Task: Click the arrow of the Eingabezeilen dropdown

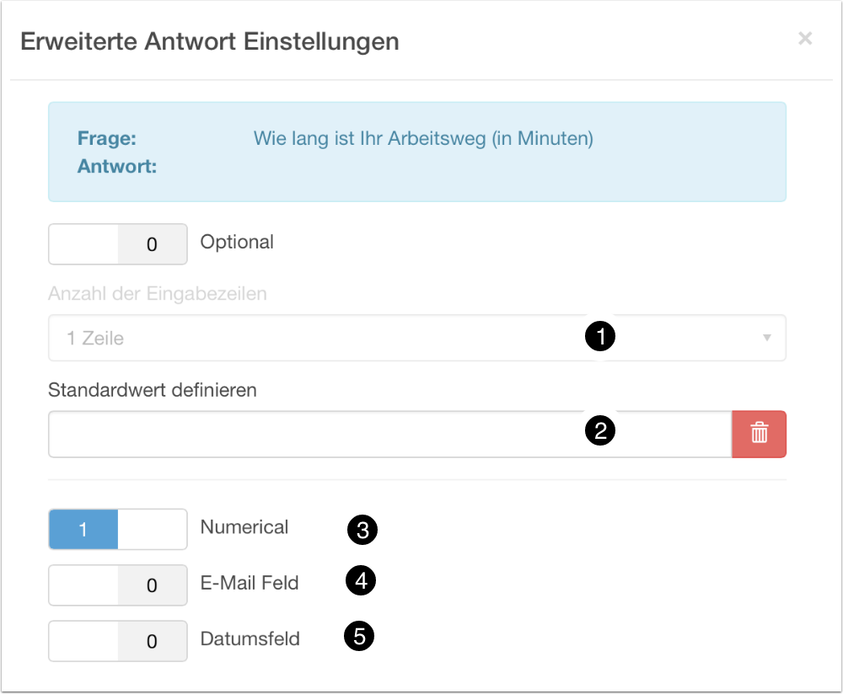Action: pos(766,338)
